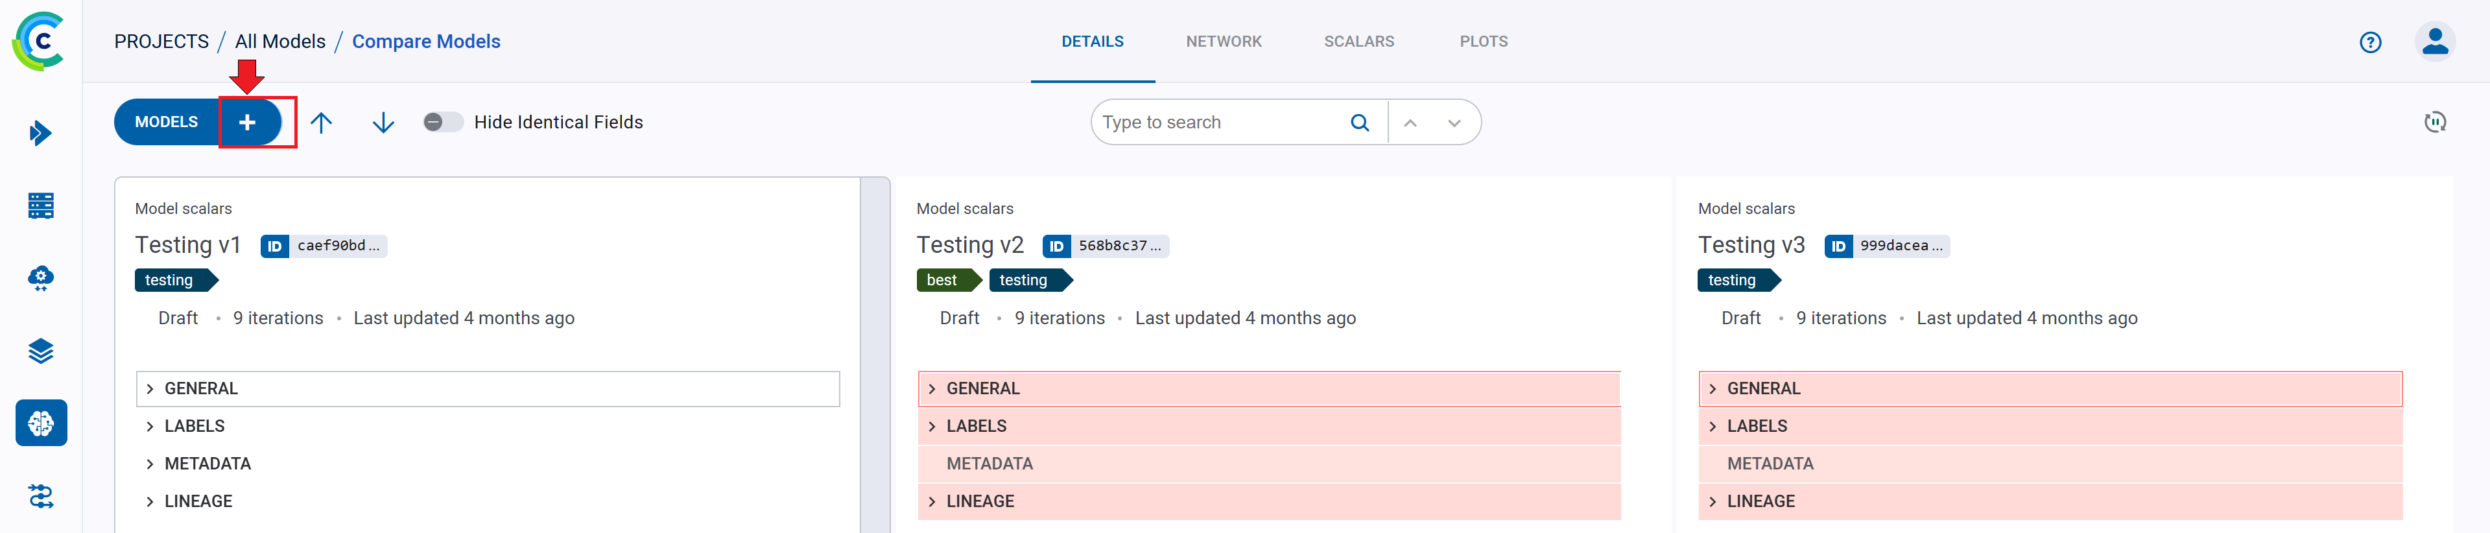Switch to the NETWORK tab
The height and width of the screenshot is (533, 2490).
1223,41
